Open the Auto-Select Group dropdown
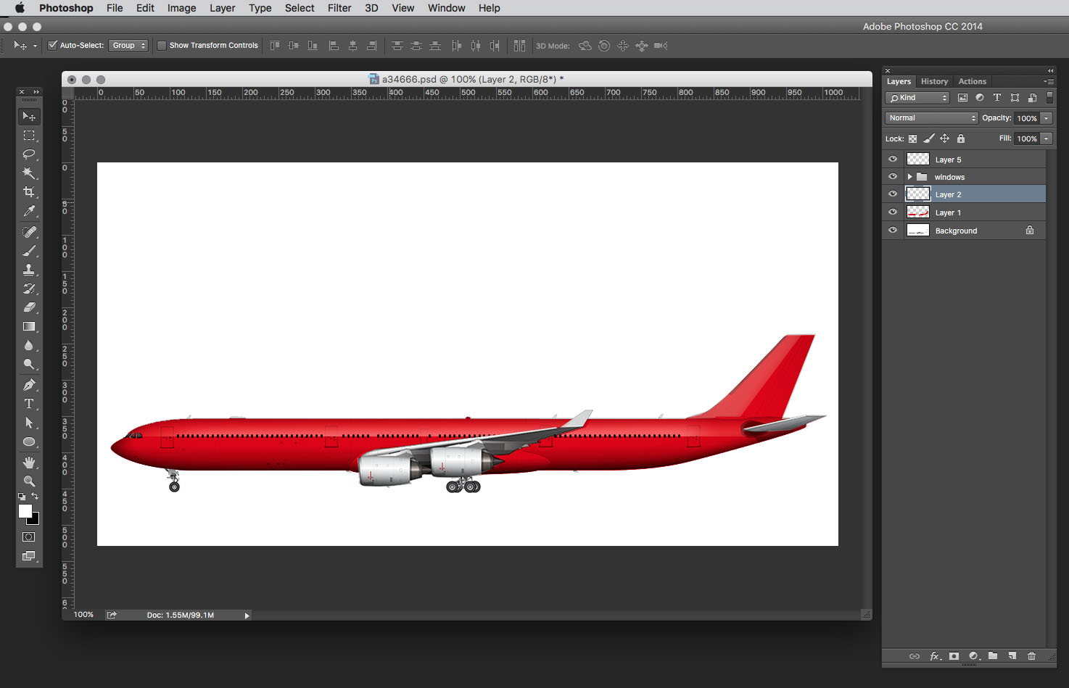 [129, 46]
